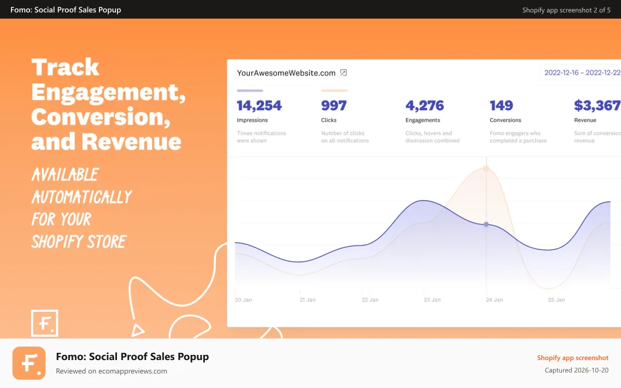Click the 'Clicks, hovers and dismission combined' text
Image resolution: width=621 pixels, height=388 pixels.
click(x=433, y=137)
